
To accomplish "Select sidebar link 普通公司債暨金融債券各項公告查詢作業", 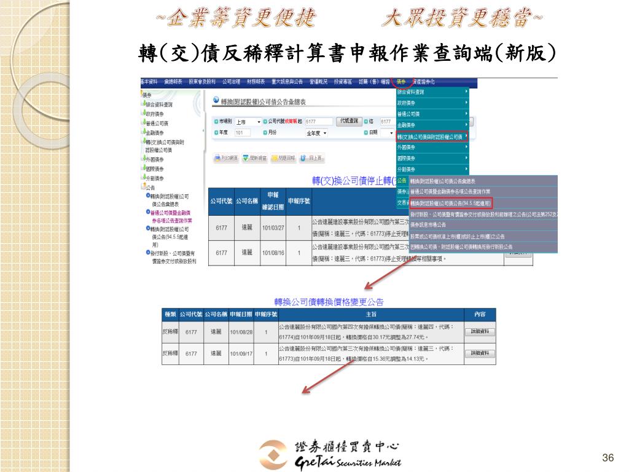I will (x=171, y=217).
